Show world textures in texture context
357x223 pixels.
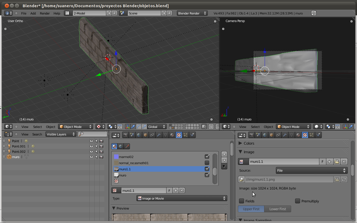[120, 146]
